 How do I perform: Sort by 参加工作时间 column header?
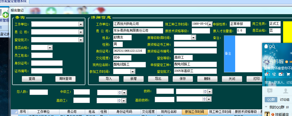(x=194, y=112)
